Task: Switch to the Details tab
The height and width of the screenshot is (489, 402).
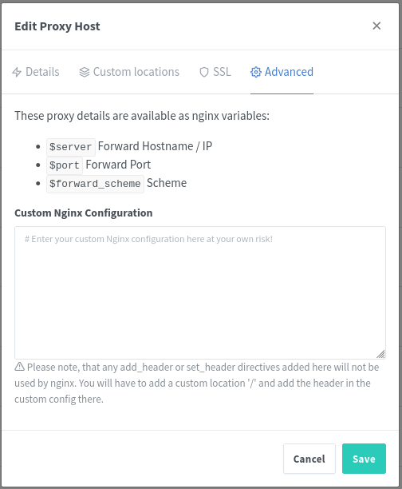Action: pos(36,72)
